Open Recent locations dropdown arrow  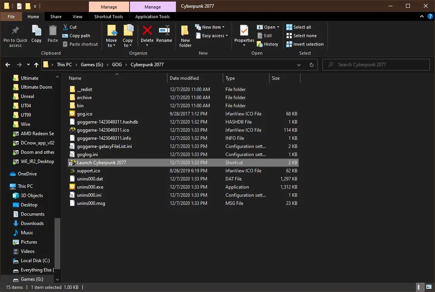pyautogui.click(x=28, y=65)
